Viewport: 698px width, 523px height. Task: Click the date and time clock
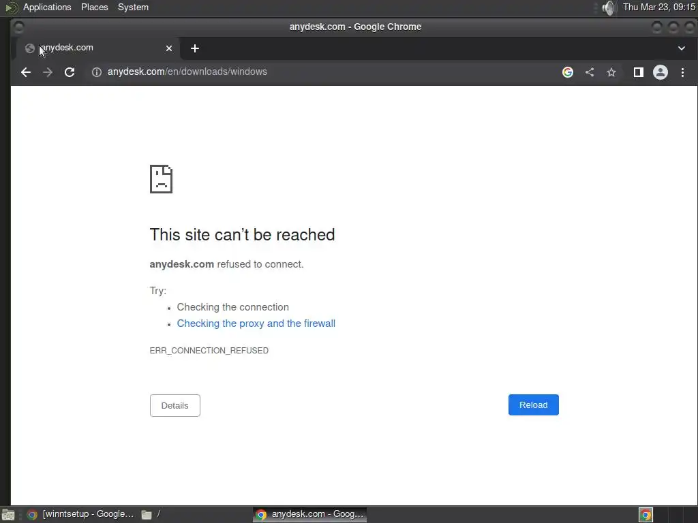click(659, 7)
